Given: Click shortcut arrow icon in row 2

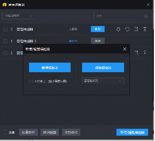Looking at the screenshot, I should click(x=136, y=52).
